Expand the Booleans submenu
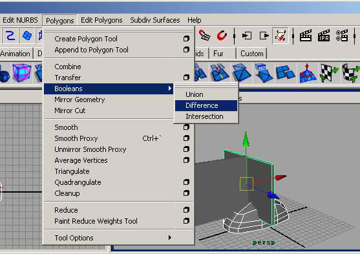360x254 pixels. (x=109, y=89)
